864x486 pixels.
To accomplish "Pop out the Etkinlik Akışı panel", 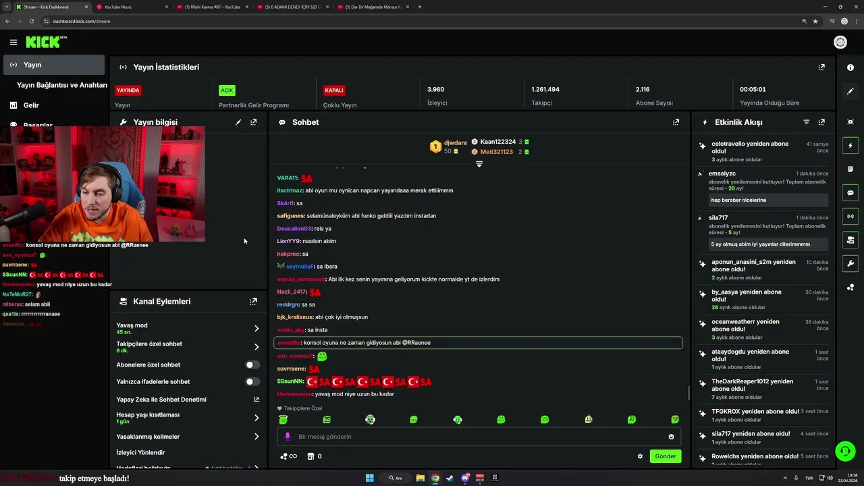I will pyautogui.click(x=821, y=122).
